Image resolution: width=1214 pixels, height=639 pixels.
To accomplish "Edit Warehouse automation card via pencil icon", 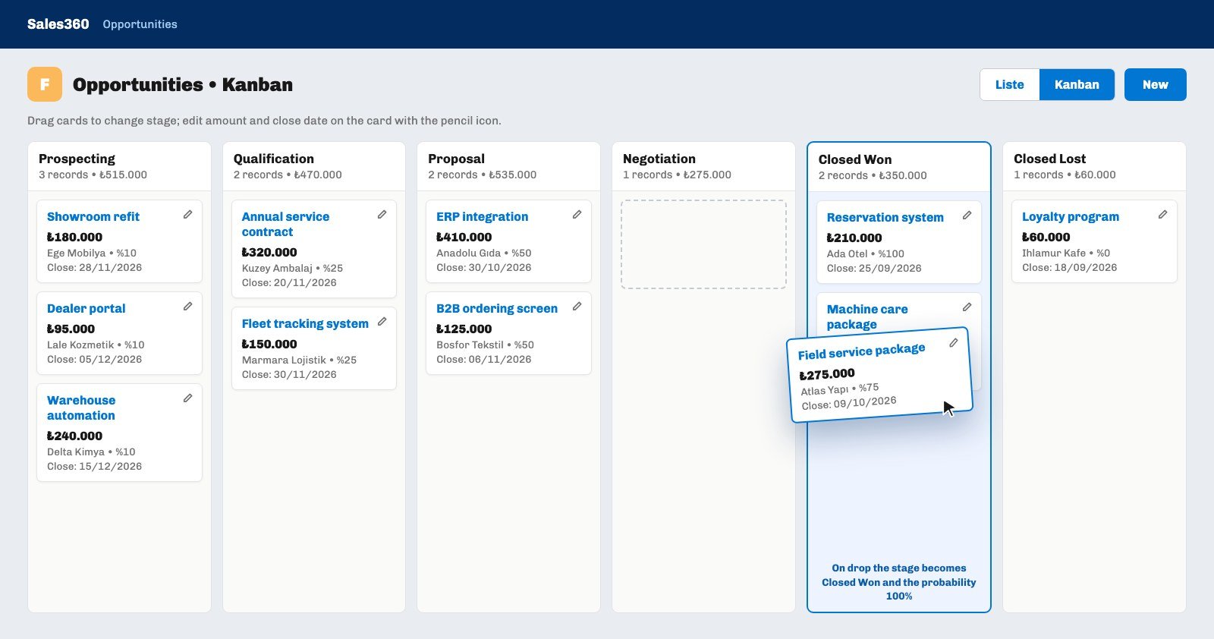I will (187, 398).
